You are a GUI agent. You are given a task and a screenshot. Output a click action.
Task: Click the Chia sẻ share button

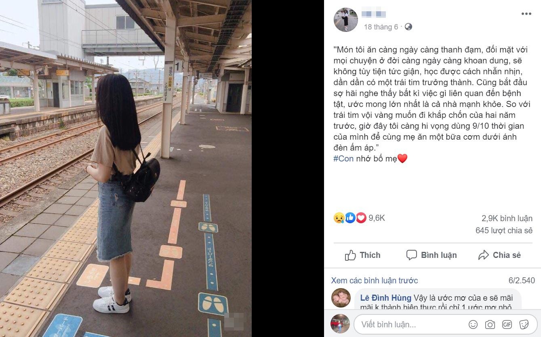click(x=499, y=255)
